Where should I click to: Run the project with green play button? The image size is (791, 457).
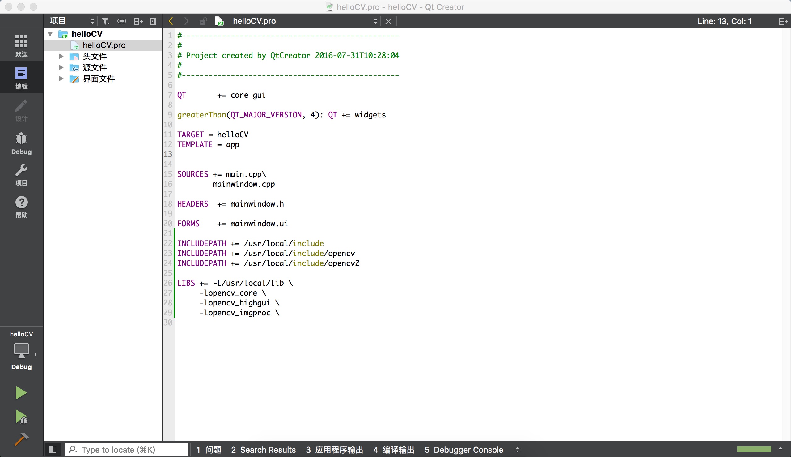(x=21, y=393)
